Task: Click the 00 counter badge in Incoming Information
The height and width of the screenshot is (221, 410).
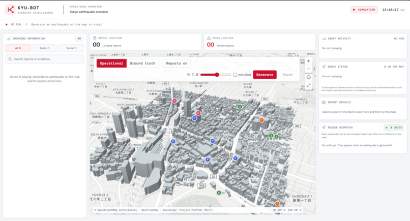Action: tap(79, 39)
